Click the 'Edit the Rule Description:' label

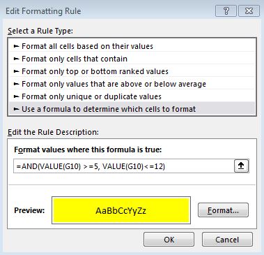(x=53, y=132)
